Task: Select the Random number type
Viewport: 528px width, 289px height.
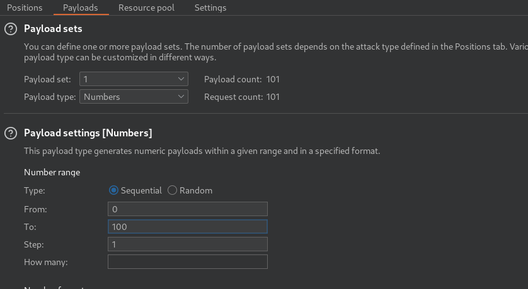Action: [173, 190]
